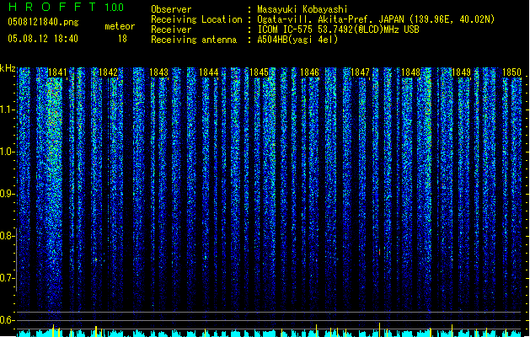Click the 1841 time marker
530x337 pixels.
[x=57, y=72]
